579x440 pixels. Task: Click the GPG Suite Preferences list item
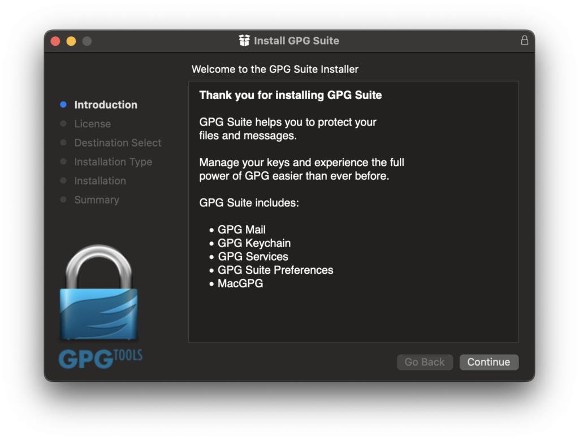pyautogui.click(x=275, y=270)
